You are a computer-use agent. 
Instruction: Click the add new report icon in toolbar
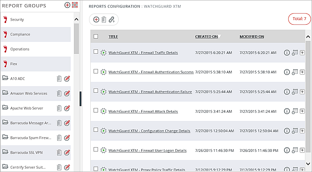pos(96,19)
